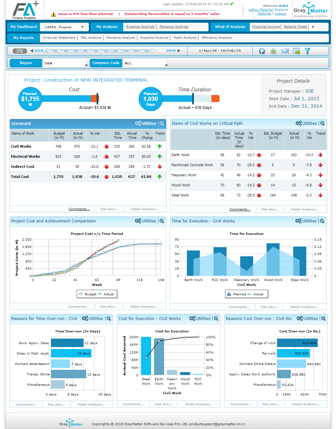
Task: Zoom Project Cost and Achievement Comparision panel
Action: pyautogui.click(x=162, y=221)
